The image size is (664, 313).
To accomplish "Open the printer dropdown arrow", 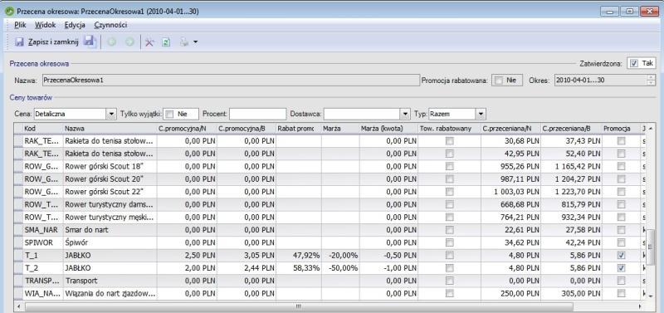I will point(196,42).
